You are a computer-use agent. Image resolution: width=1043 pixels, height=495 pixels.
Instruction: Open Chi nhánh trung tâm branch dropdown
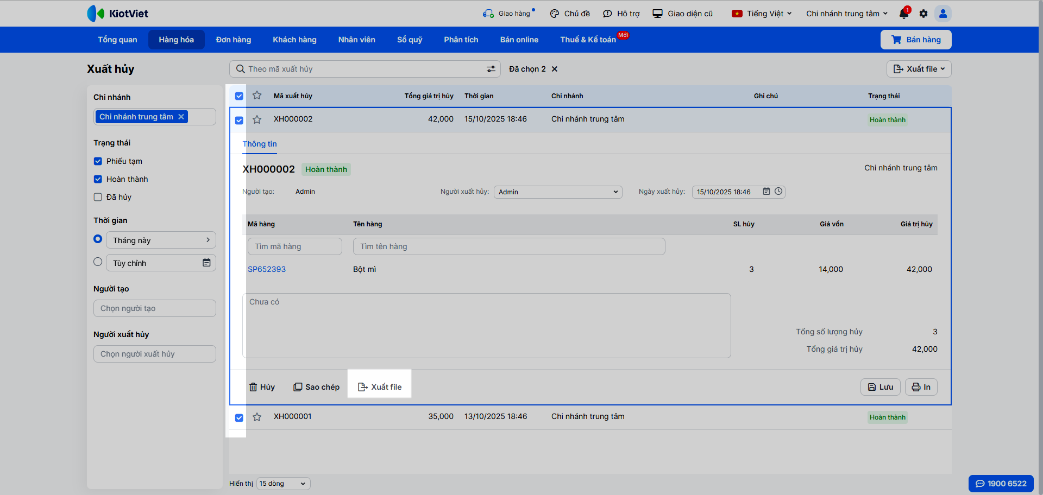point(847,14)
